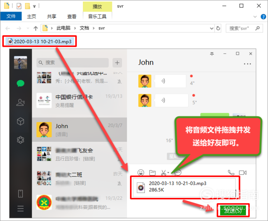Click the Explorer search magnifier icon
The image size is (268, 221).
tap(258, 28)
